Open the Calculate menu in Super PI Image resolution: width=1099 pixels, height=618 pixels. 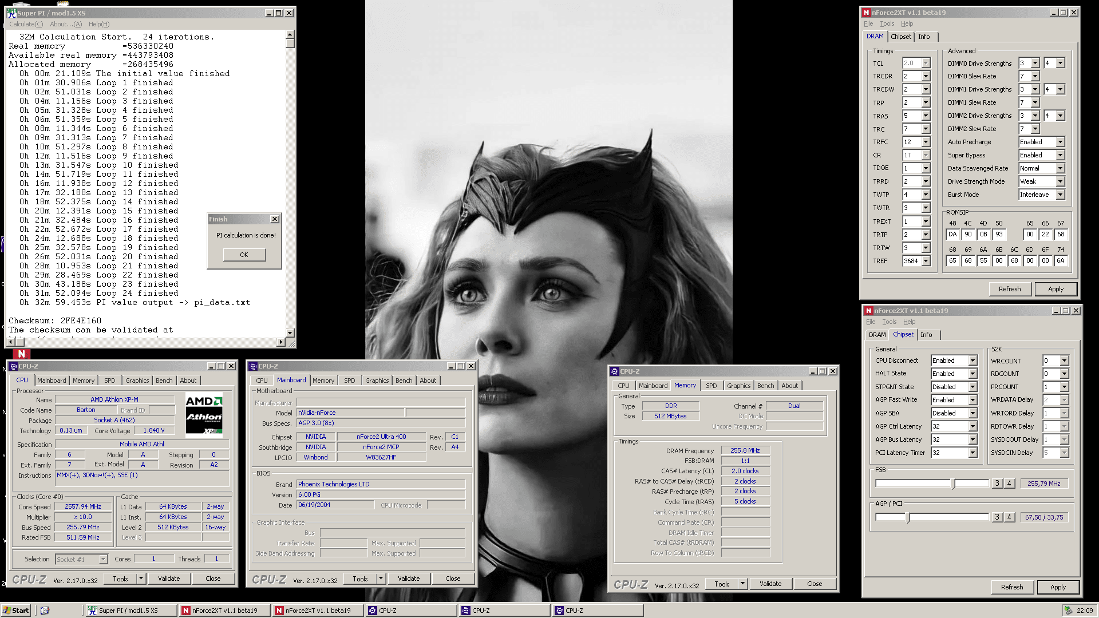(x=26, y=24)
